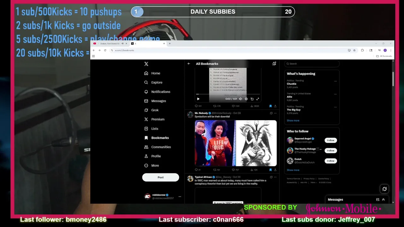Open video settings gear icon
Viewport: 404px width, 227px height.
coord(246,99)
